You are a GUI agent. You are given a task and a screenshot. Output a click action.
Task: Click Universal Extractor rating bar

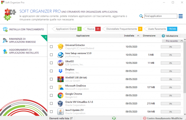pos(170,47)
